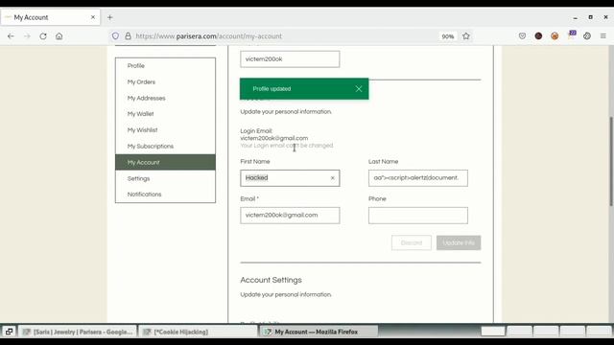Click the login email victem200ok@gmail.com text
The height and width of the screenshot is (345, 614).
(x=274, y=138)
